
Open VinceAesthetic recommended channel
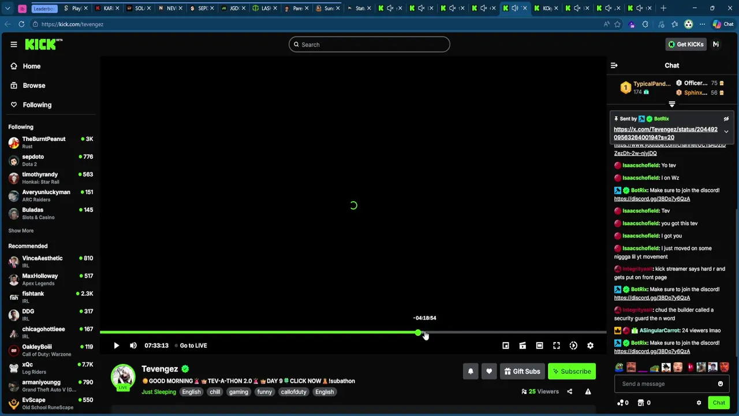[51, 262]
